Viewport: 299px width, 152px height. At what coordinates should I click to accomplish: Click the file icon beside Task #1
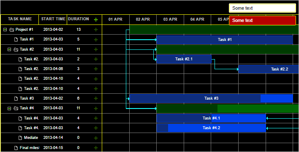coord(16,40)
